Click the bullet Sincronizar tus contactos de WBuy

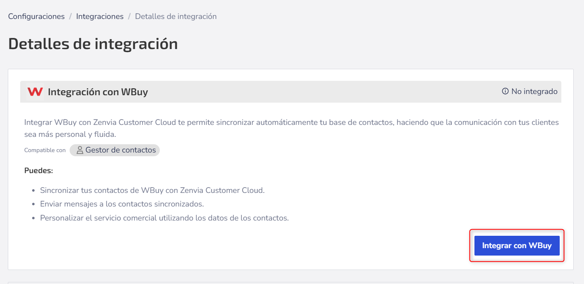[152, 190]
